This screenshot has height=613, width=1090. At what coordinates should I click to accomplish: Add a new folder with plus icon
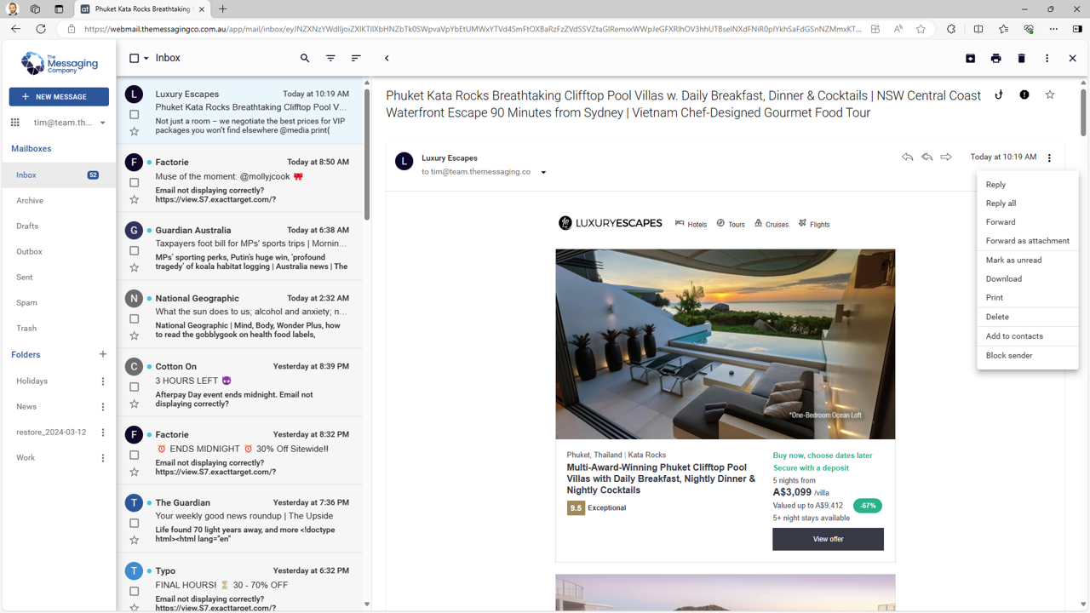coord(103,354)
